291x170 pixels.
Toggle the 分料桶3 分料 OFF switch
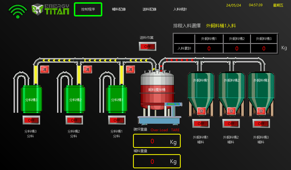(31, 120)
